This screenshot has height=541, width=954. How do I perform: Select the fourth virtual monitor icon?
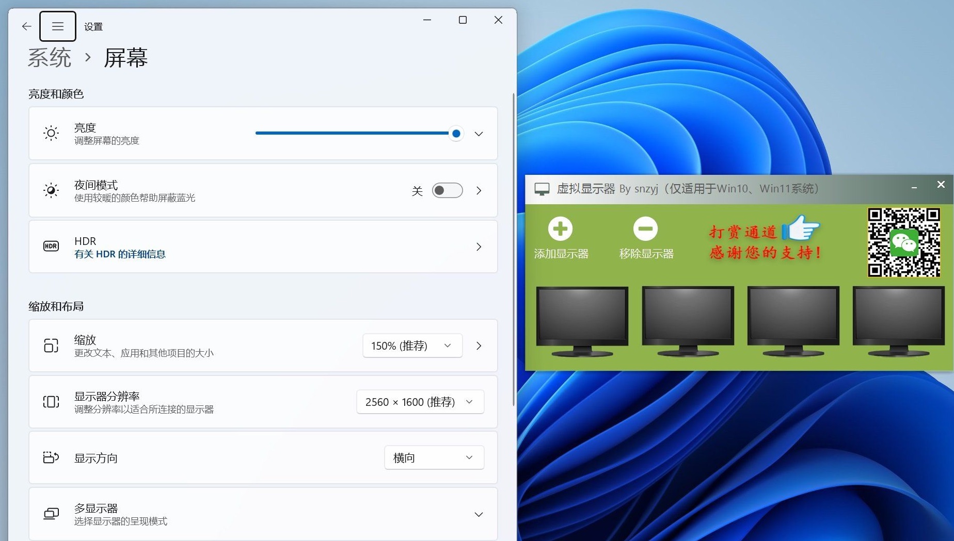point(898,321)
